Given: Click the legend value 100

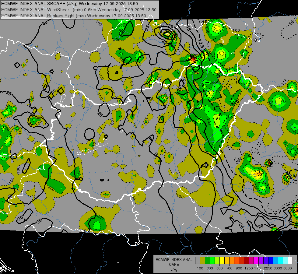Looking at the screenshot, I should click(x=200, y=268).
